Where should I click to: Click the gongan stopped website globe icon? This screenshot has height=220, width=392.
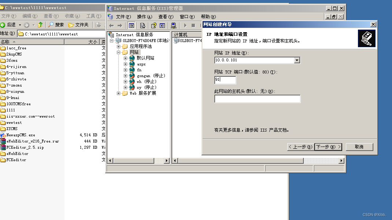[x=132, y=76]
